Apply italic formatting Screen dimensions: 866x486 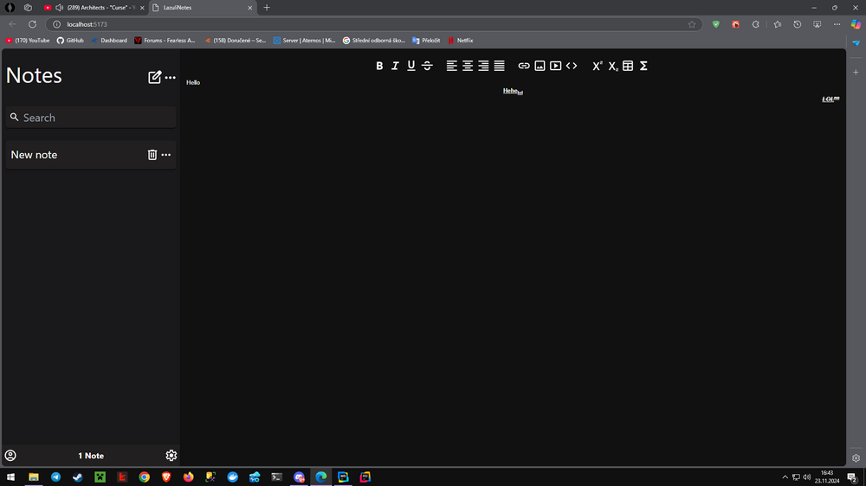[x=395, y=66]
